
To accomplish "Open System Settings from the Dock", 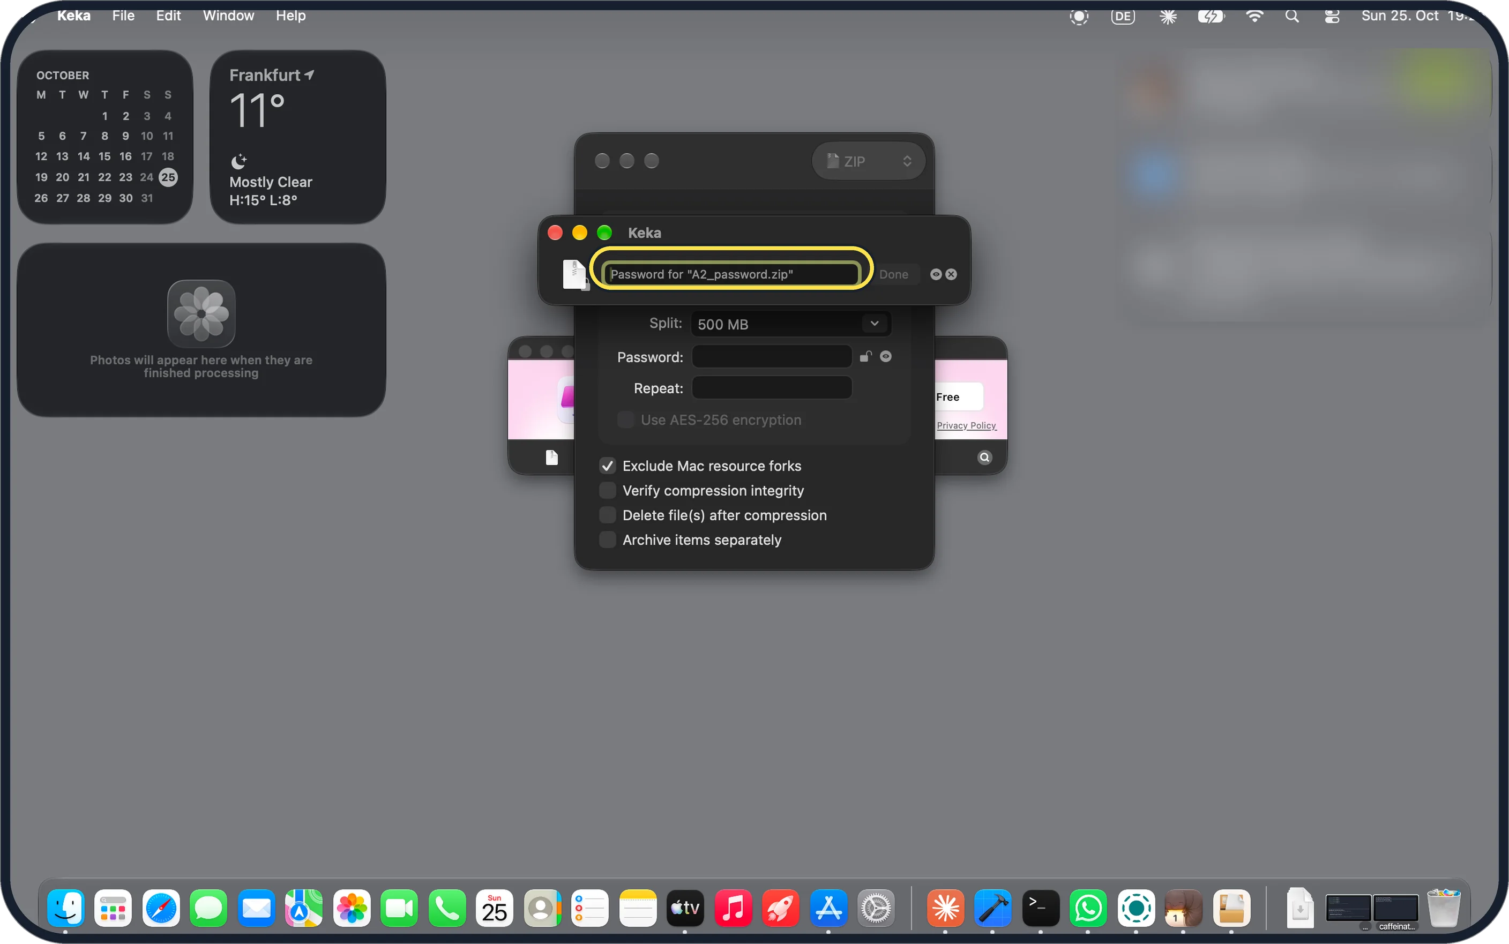I will [x=876, y=908].
